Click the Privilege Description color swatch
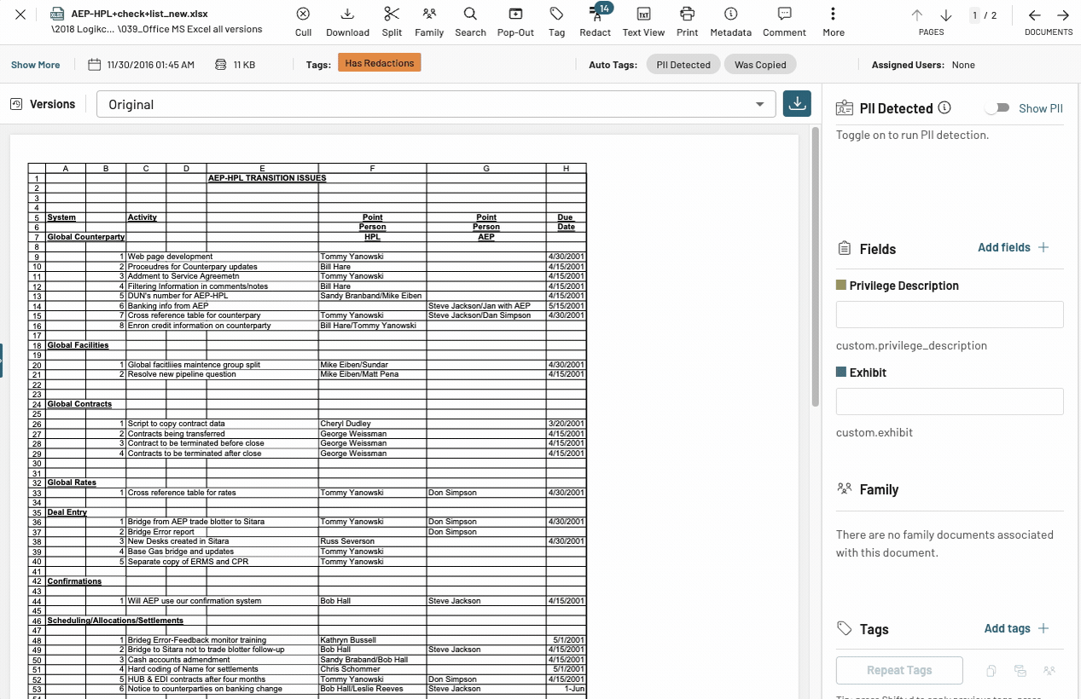 [x=841, y=285]
